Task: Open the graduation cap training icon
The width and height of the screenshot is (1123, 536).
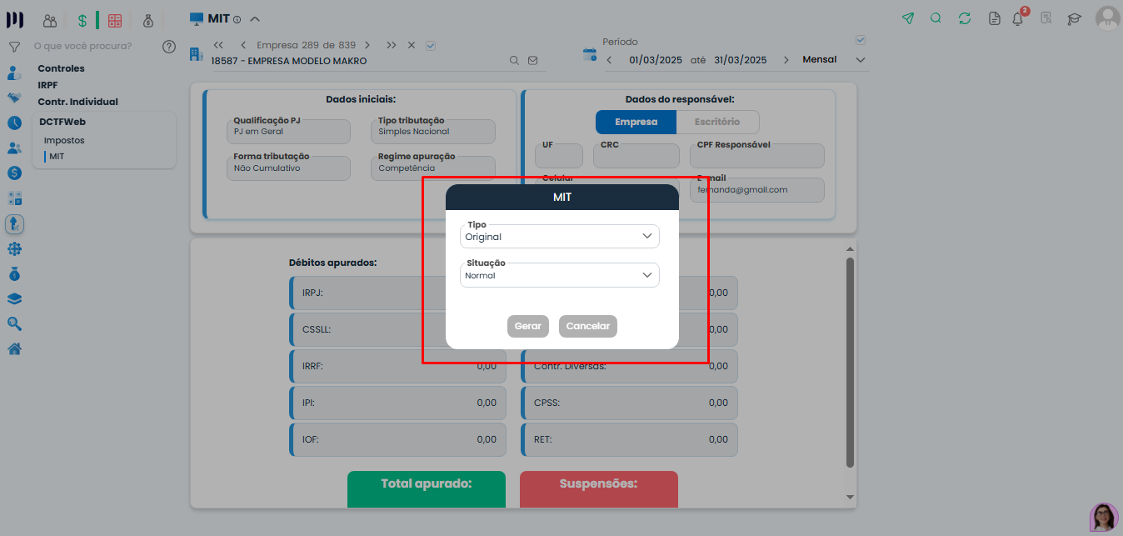Action: pos(1075,18)
